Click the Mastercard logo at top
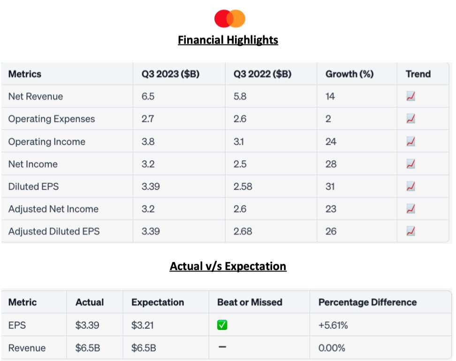Viewport: 456px width, 361px height. click(x=229, y=19)
